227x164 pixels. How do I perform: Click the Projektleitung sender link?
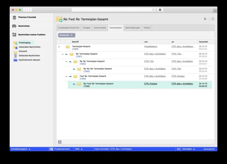[x=151, y=46]
